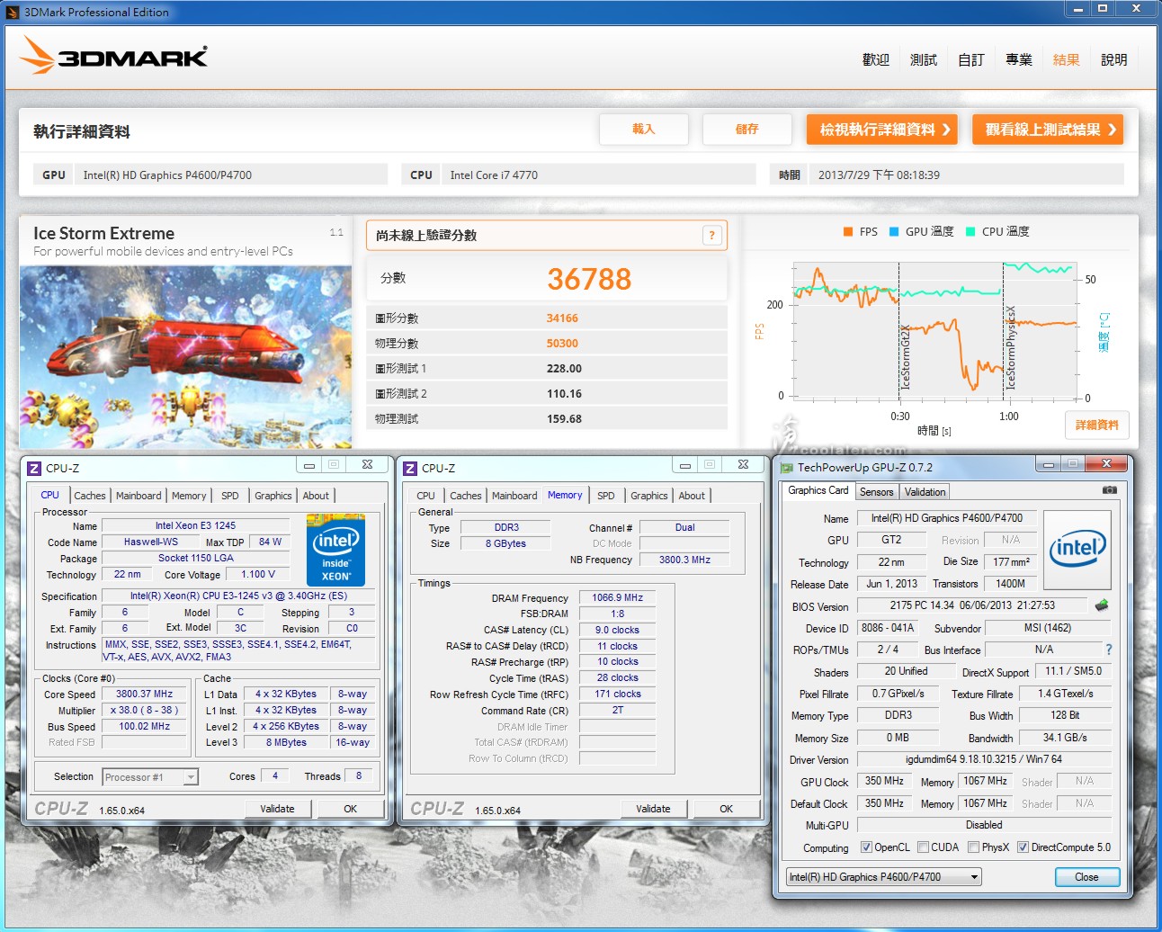
Task: Open the help question mark beside score title
Action: click(711, 236)
